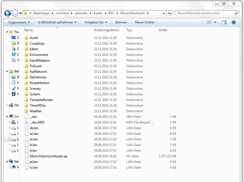The width and height of the screenshot is (244, 182).
Task: Sort by the Name column header
Action: coord(58,30)
